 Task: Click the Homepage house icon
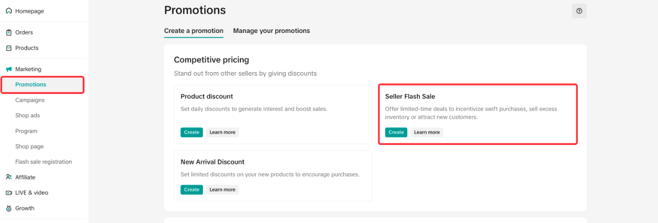pos(8,11)
